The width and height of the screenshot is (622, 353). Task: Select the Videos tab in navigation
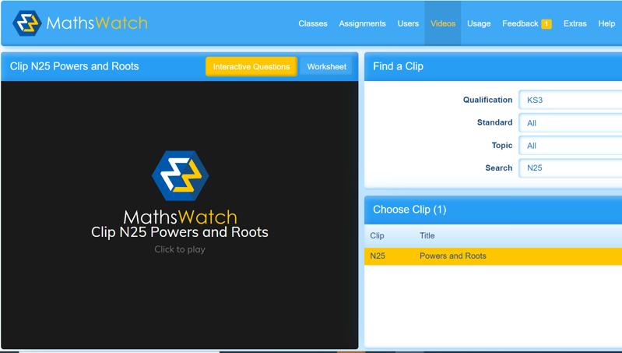(x=443, y=24)
